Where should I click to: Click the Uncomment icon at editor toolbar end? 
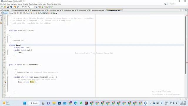[x=56, y=13]
